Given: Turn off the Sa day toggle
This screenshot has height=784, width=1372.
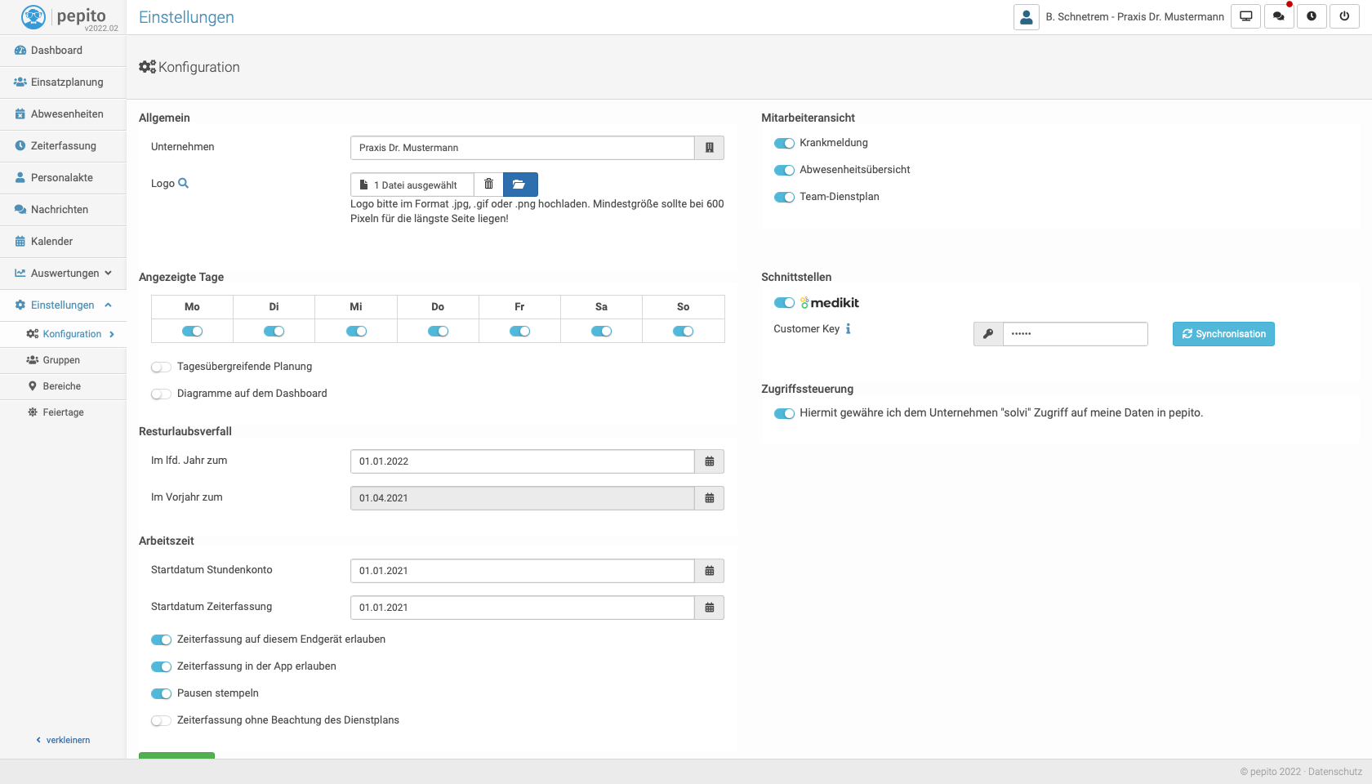Looking at the screenshot, I should point(601,332).
